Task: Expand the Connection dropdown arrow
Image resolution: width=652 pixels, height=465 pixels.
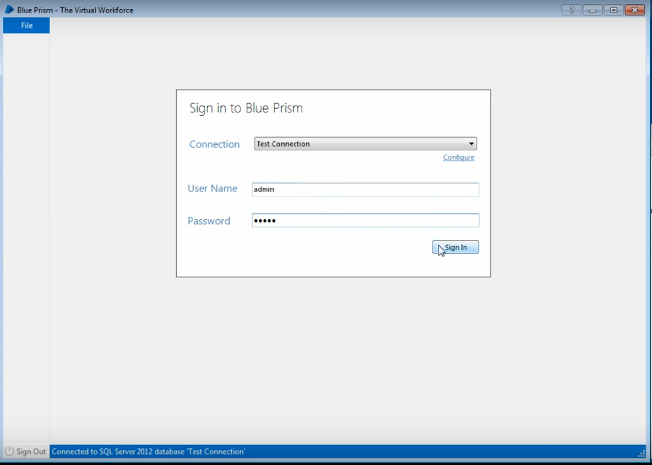Action: (472, 144)
